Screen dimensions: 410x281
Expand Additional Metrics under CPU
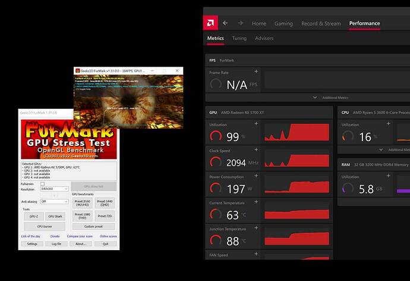(395, 149)
